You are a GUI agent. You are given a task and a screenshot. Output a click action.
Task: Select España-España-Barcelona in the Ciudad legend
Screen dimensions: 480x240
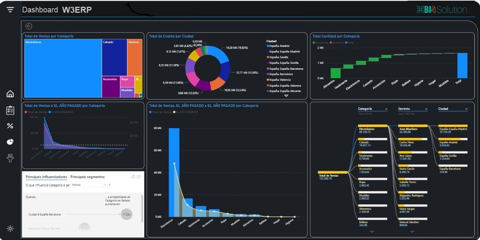(285, 69)
